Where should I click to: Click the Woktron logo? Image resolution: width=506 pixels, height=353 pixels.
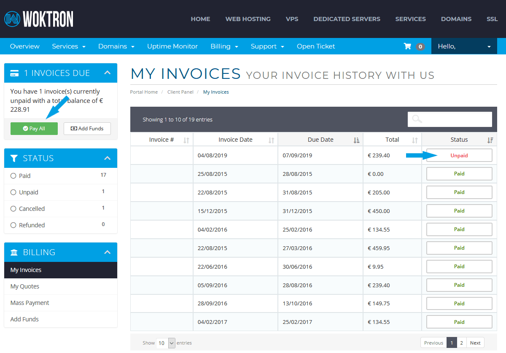[39, 19]
